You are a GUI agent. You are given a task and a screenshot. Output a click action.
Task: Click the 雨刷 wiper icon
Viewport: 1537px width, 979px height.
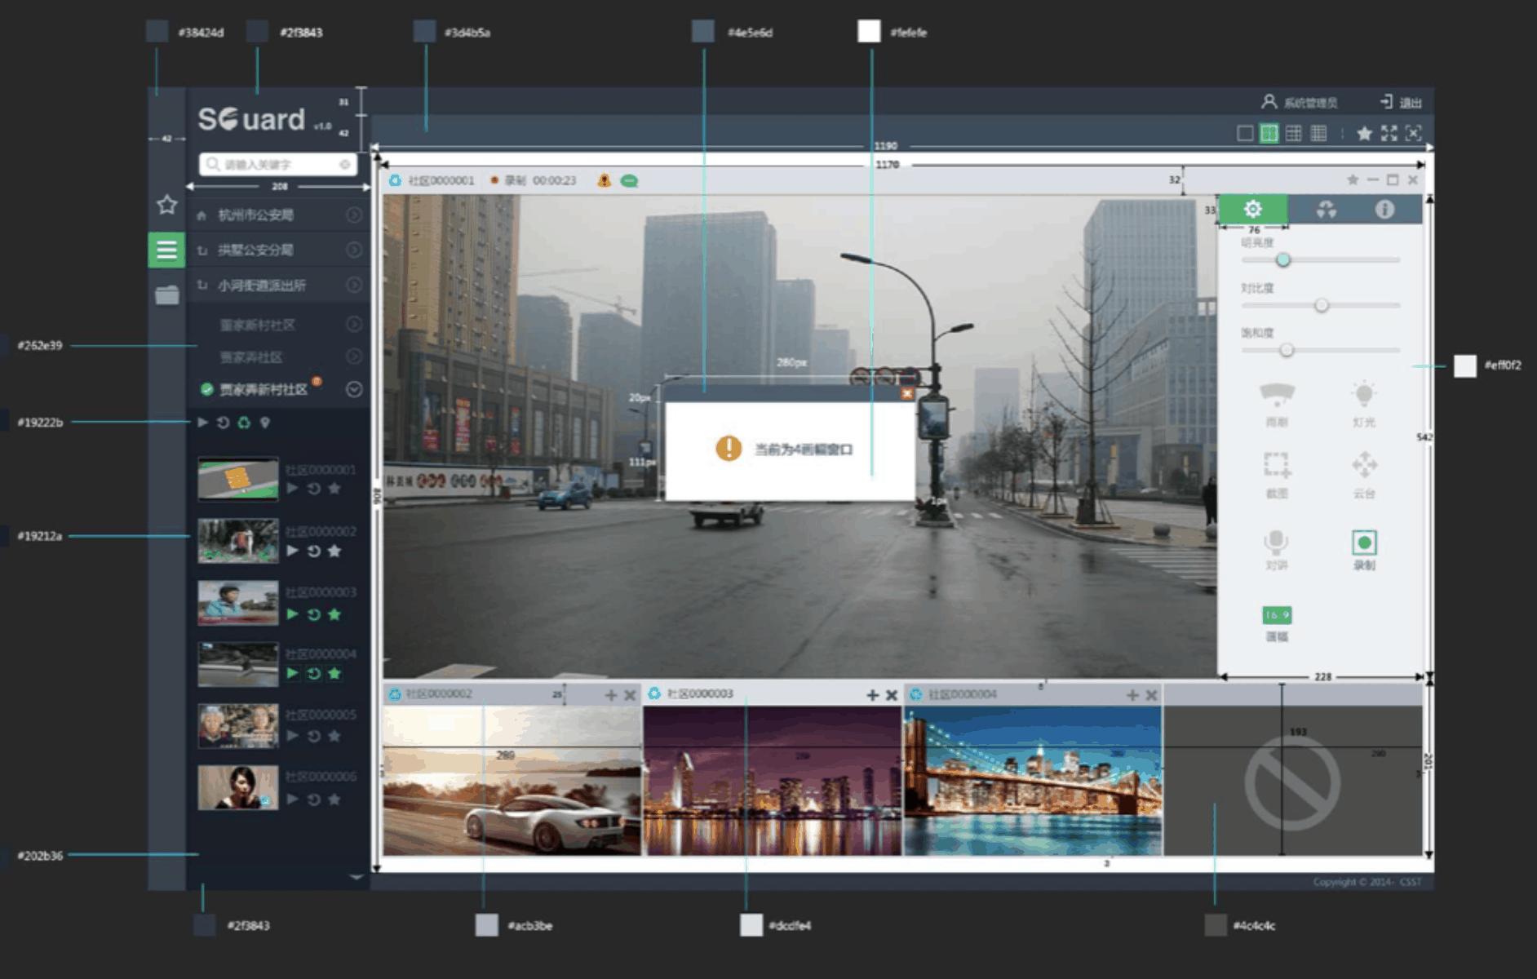pyautogui.click(x=1277, y=395)
